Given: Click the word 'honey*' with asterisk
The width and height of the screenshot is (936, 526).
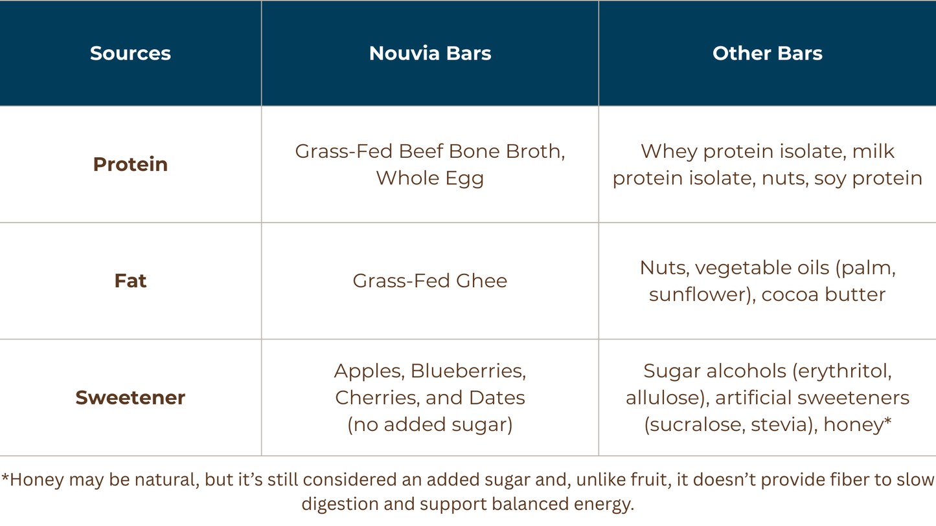Looking at the screenshot, I should (x=858, y=424).
